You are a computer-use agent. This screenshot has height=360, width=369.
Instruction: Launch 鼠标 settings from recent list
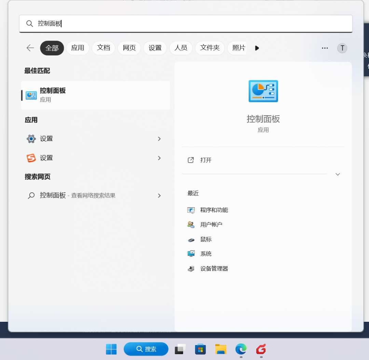(206, 239)
